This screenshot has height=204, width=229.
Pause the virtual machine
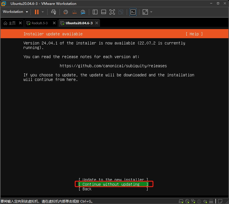tap(37, 12)
